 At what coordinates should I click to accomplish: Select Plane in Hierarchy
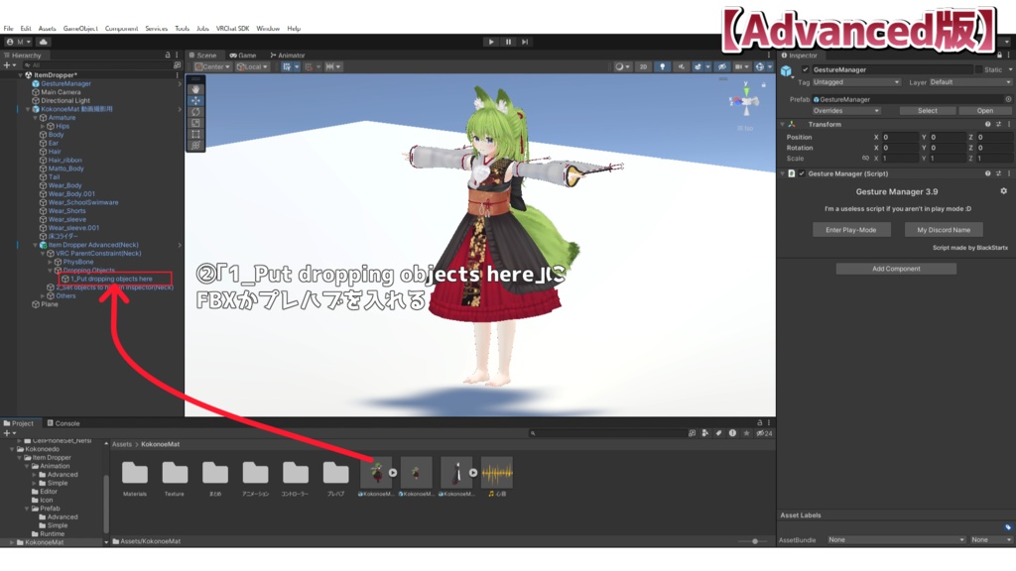click(x=50, y=304)
